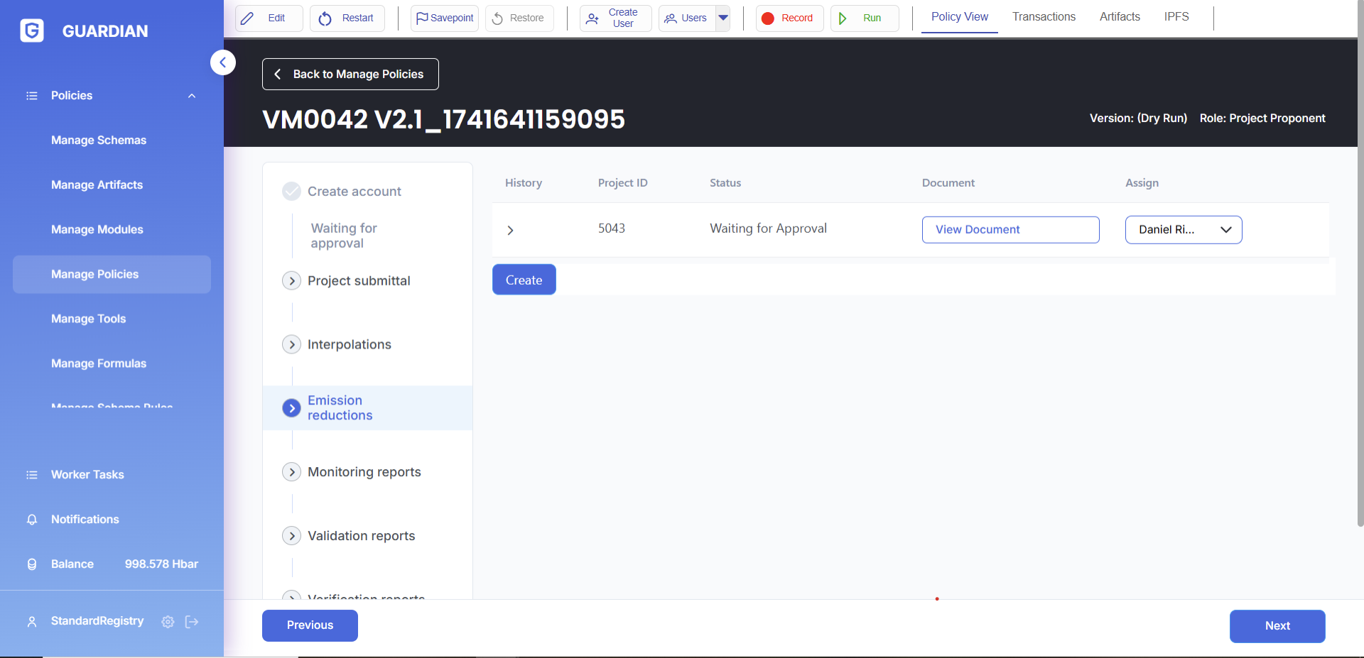
Task: Click the Record red circle button
Action: point(789,18)
